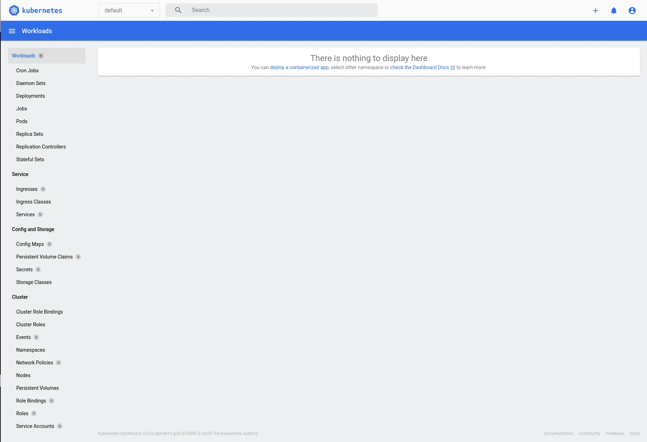Click the N badge beside Secrets

click(38, 270)
